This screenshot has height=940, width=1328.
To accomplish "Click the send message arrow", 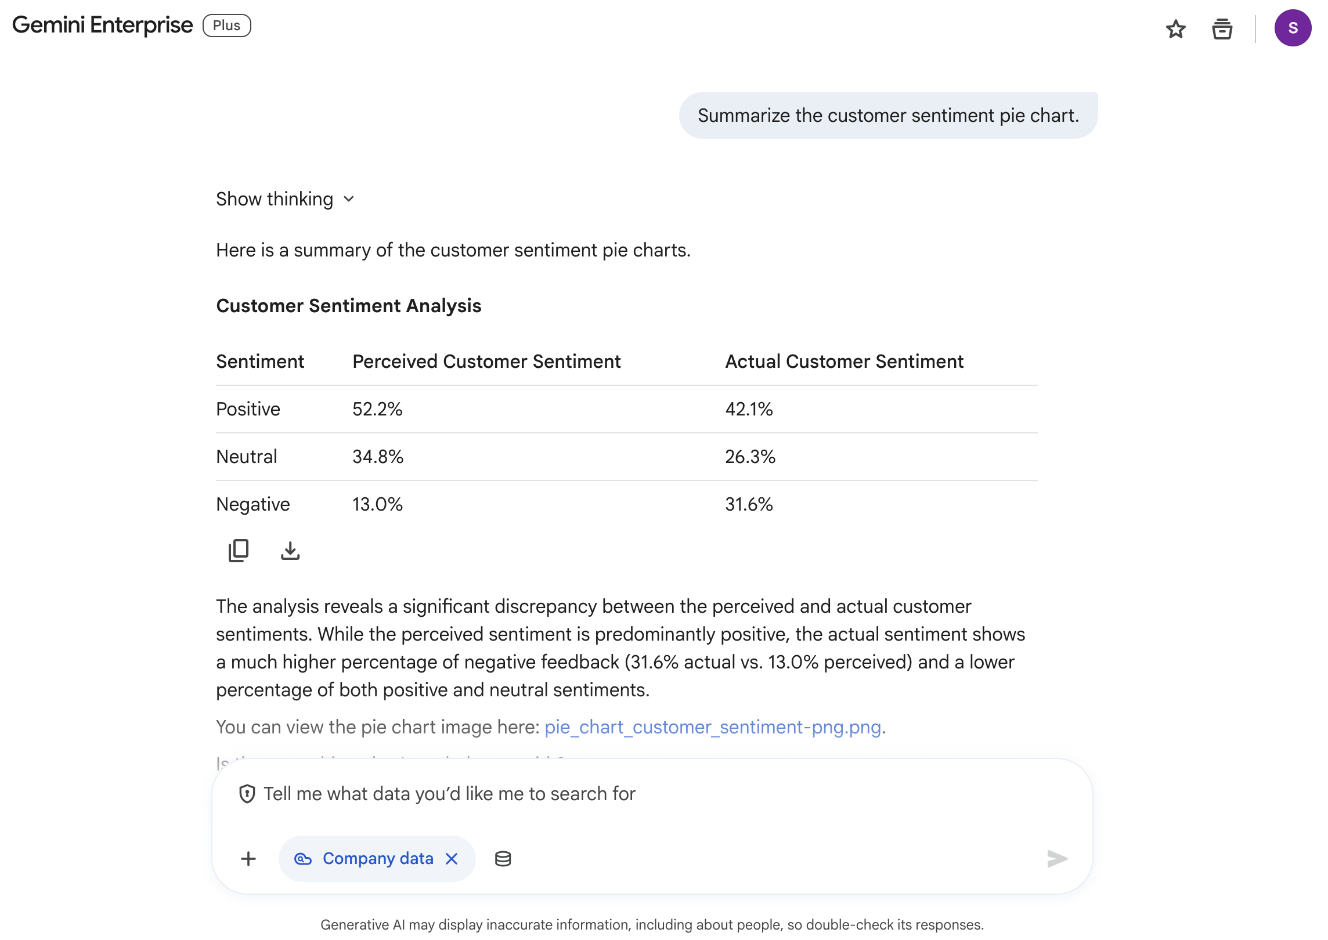I will (1056, 858).
